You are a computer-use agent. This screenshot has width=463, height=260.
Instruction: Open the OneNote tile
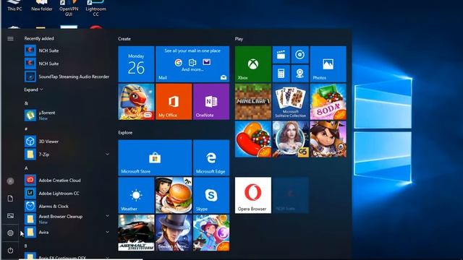(x=211, y=102)
